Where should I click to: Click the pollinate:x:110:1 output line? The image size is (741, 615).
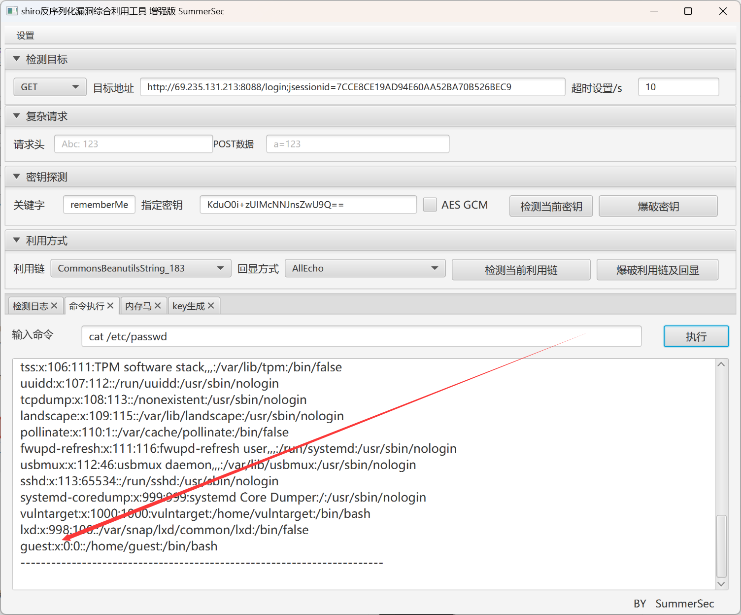coord(154,432)
